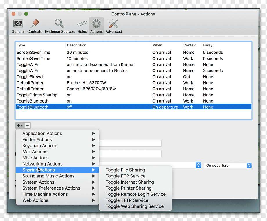Image resolution: width=267 pixels, height=221 pixels.
Task: Choose Toggle Printer Sharing
Action: 135,188
